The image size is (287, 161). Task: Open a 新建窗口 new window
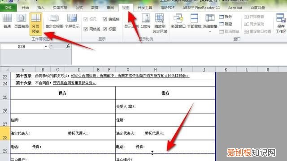coord(178,21)
